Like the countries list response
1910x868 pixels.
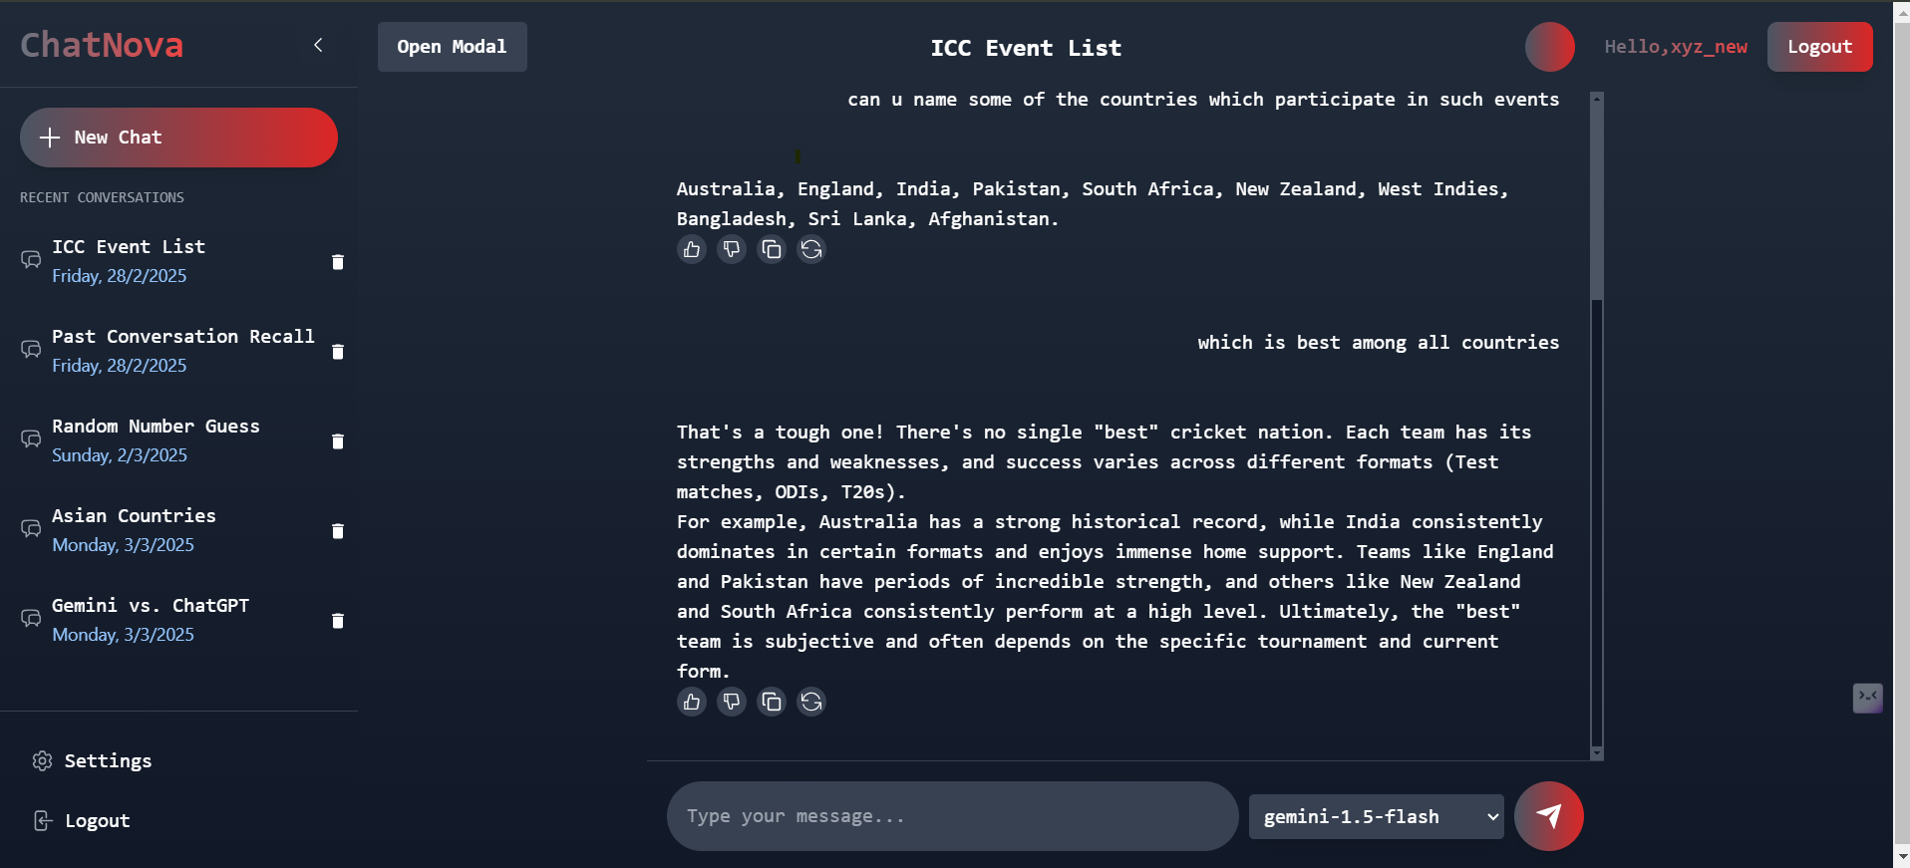[692, 249]
